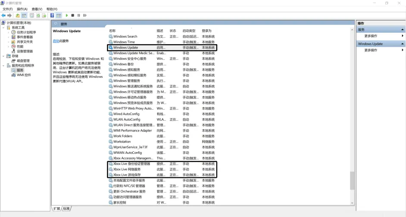Open the 操作(A) menu
The height and width of the screenshot is (217, 406).
22,9
